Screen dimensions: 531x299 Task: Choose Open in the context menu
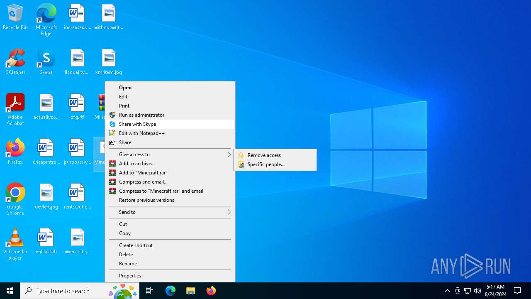click(170, 88)
